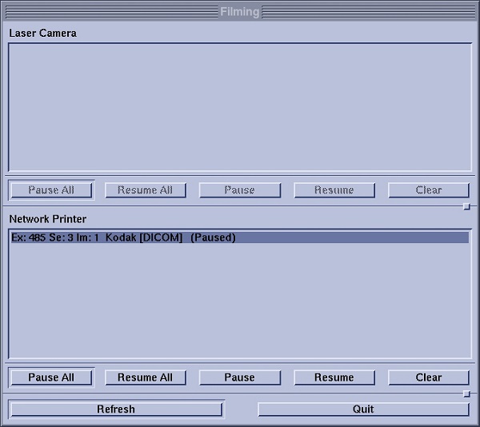Click Pause All under Laser Camera

point(51,190)
